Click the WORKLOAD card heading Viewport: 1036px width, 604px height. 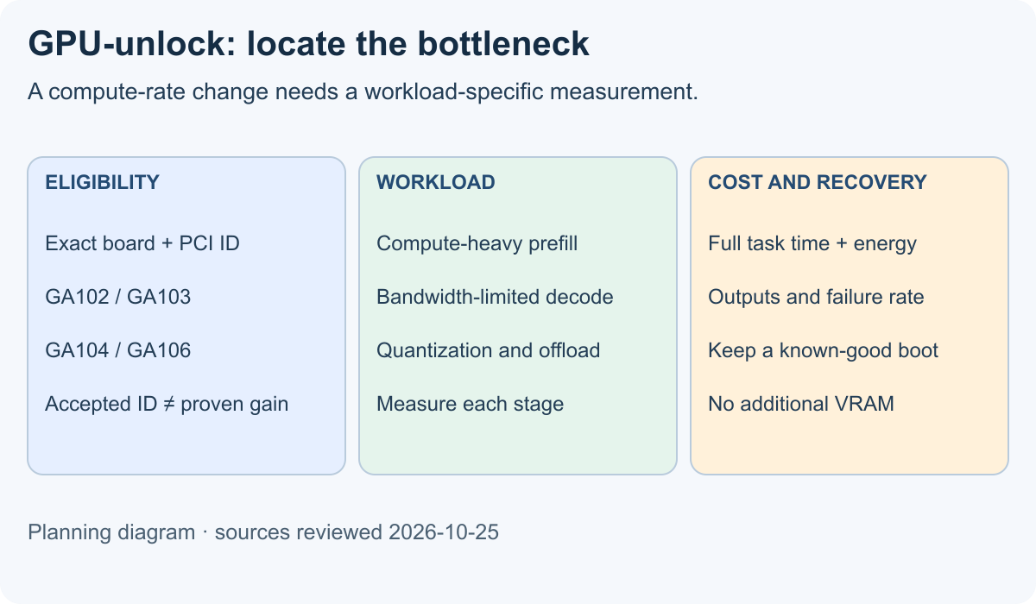pyautogui.click(x=436, y=182)
